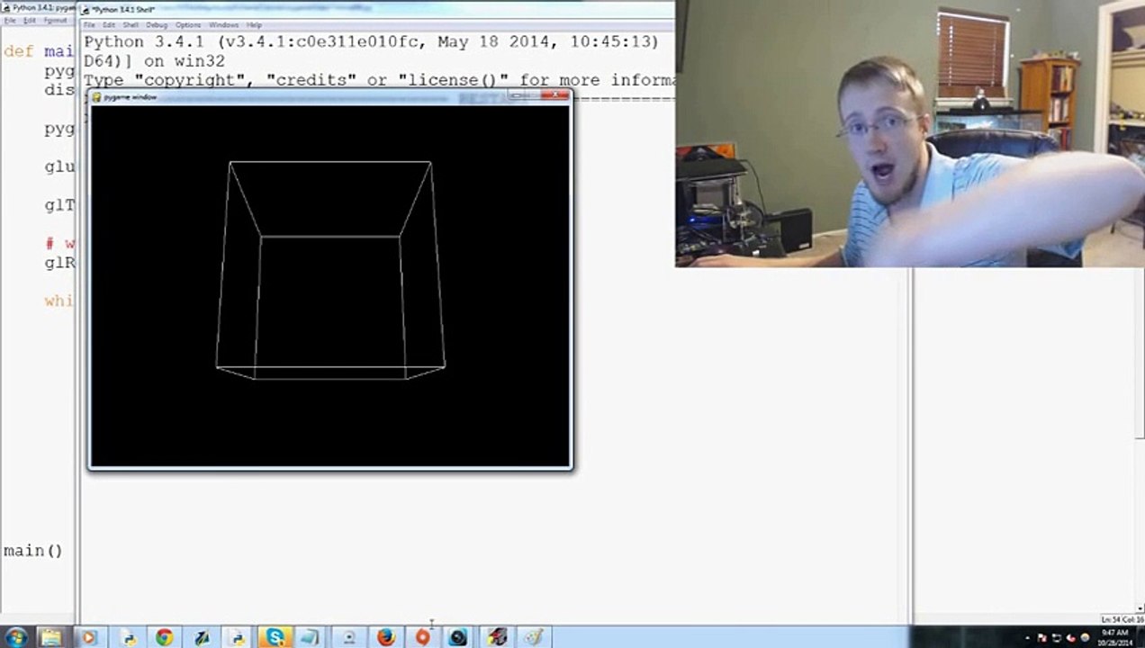This screenshot has height=648, width=1145.
Task: Click the 'license()' text in shell banner
Action: coord(453,80)
